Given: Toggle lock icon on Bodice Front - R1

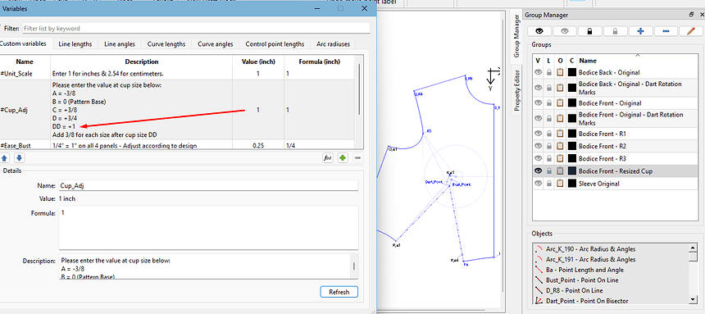Looking at the screenshot, I should click(549, 134).
